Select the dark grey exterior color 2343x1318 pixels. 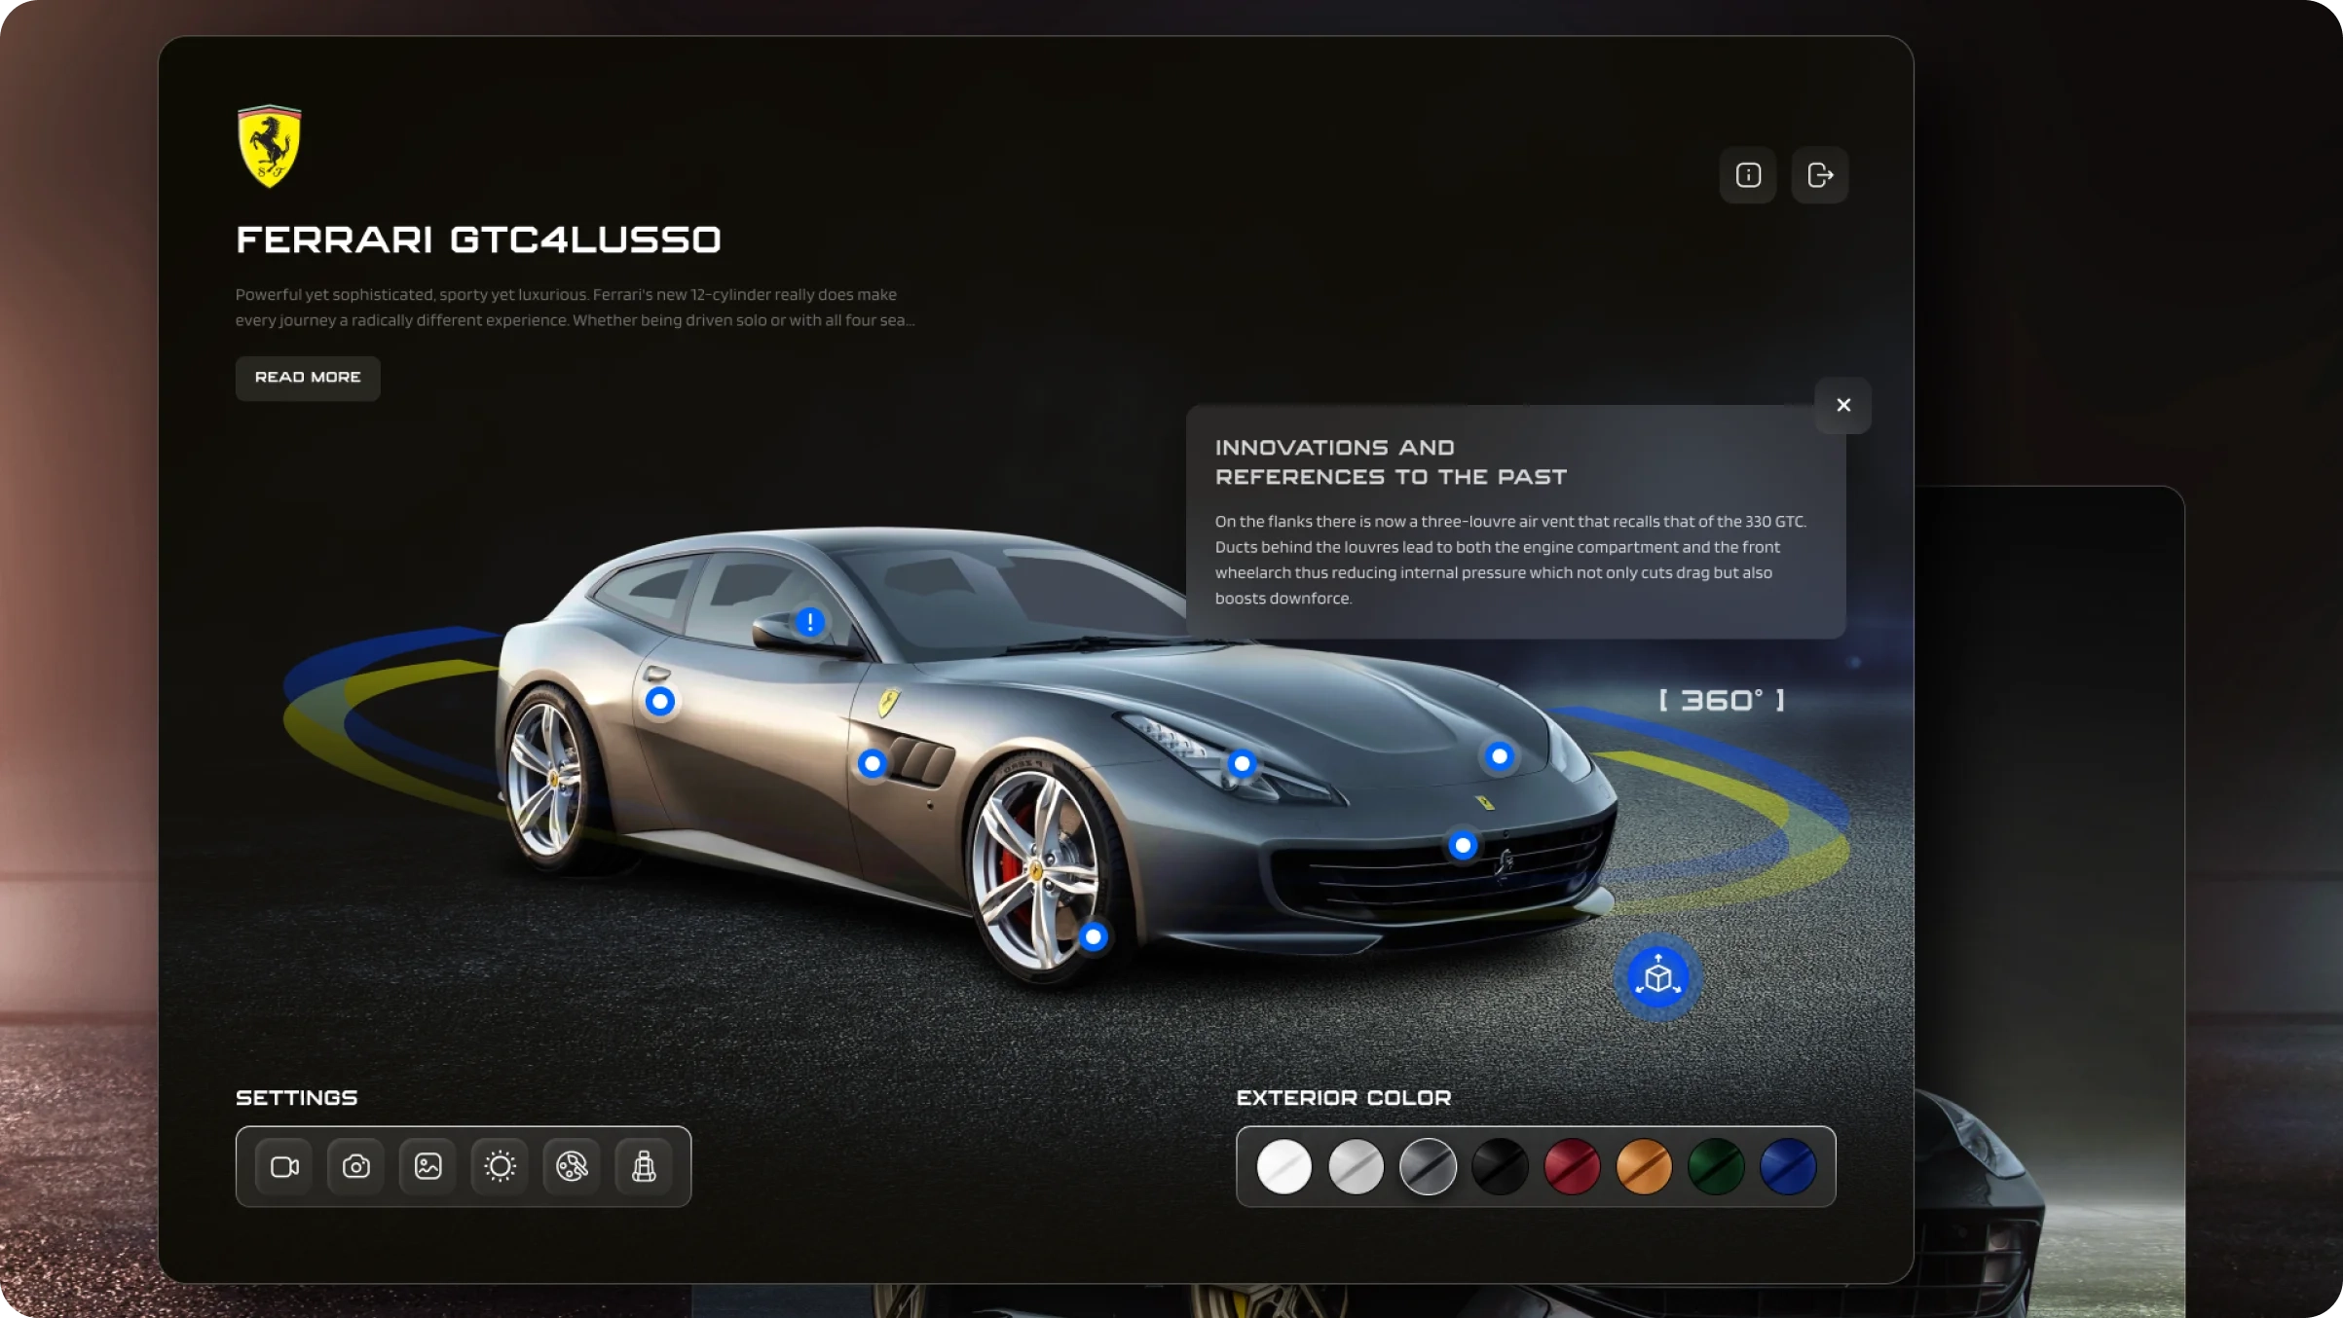tap(1428, 1167)
